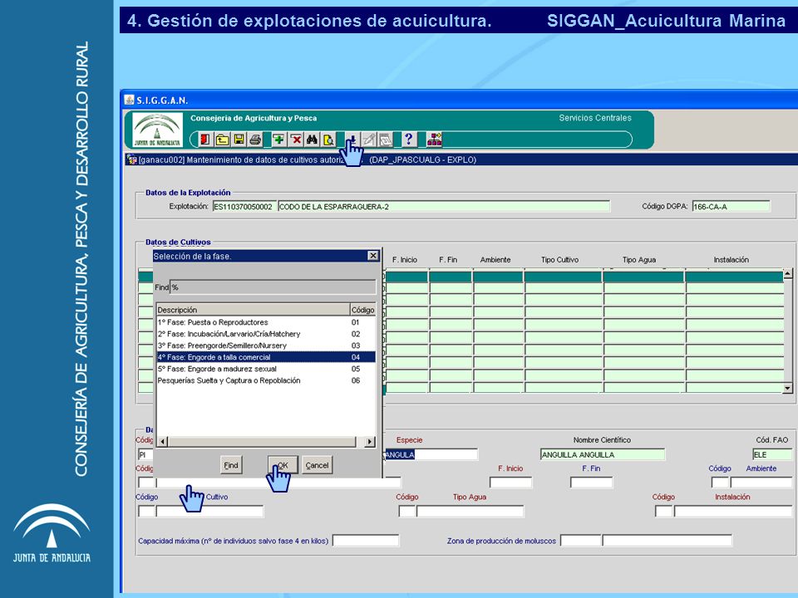This screenshot has height=598, width=798.
Task: Click the Find button in the dialog
Action: (231, 465)
